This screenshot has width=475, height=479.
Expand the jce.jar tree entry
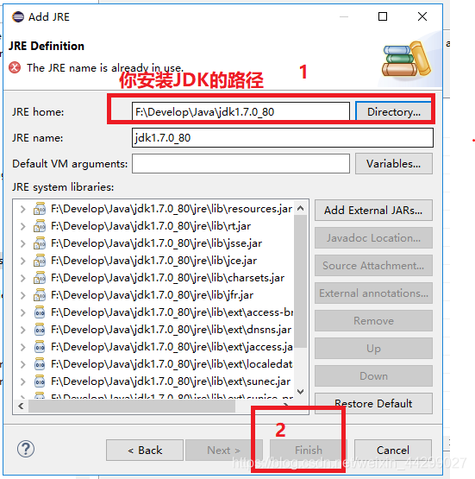coord(22,261)
